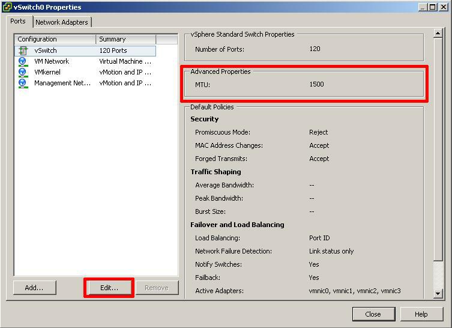Select the VMkernel row
Image resolution: width=452 pixels, height=328 pixels.
coord(85,73)
